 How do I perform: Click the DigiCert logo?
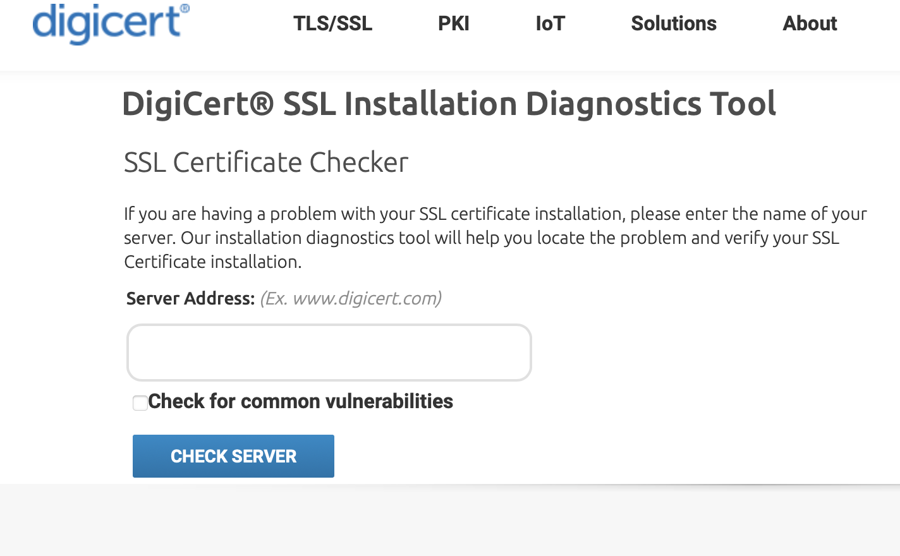pyautogui.click(x=107, y=24)
